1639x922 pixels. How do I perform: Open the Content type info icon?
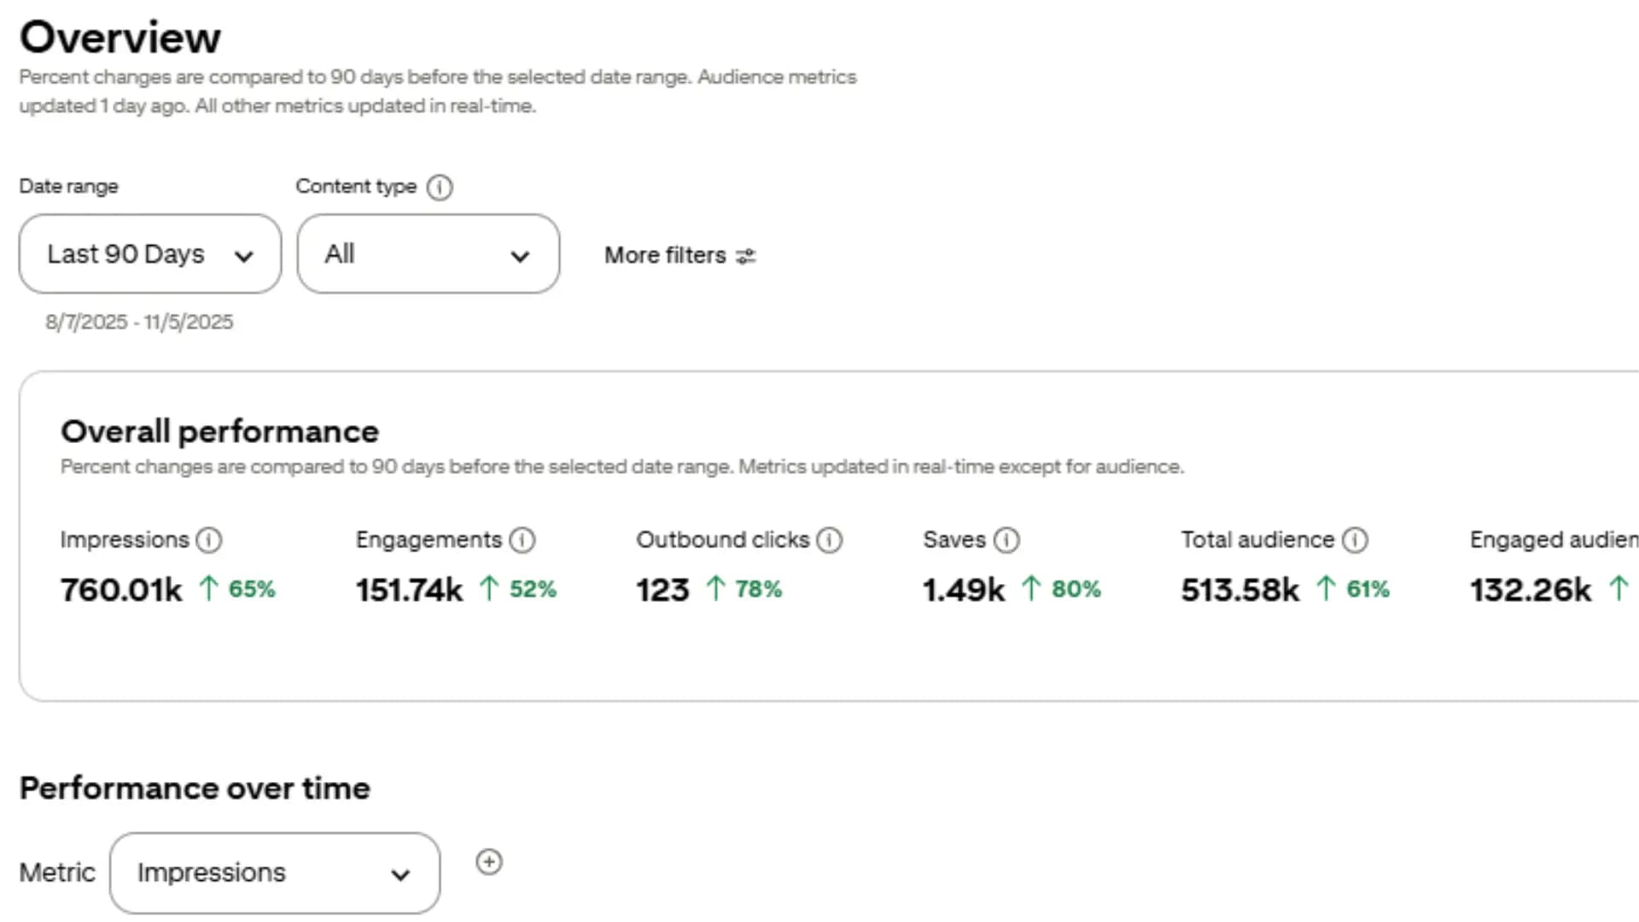coord(440,187)
